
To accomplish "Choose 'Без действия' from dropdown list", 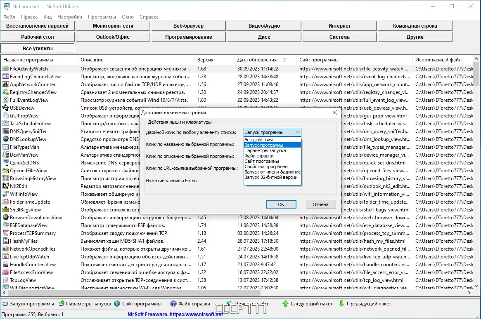I will pyautogui.click(x=272, y=140).
